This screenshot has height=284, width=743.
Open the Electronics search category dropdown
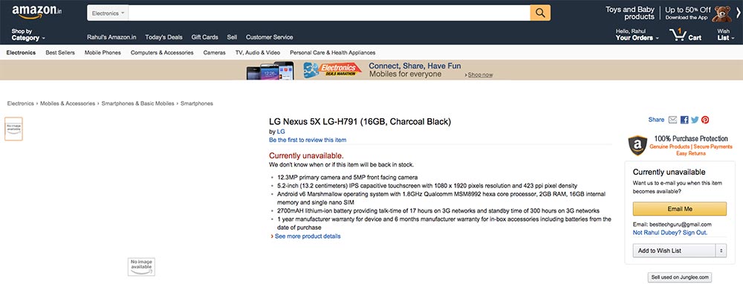pos(108,13)
